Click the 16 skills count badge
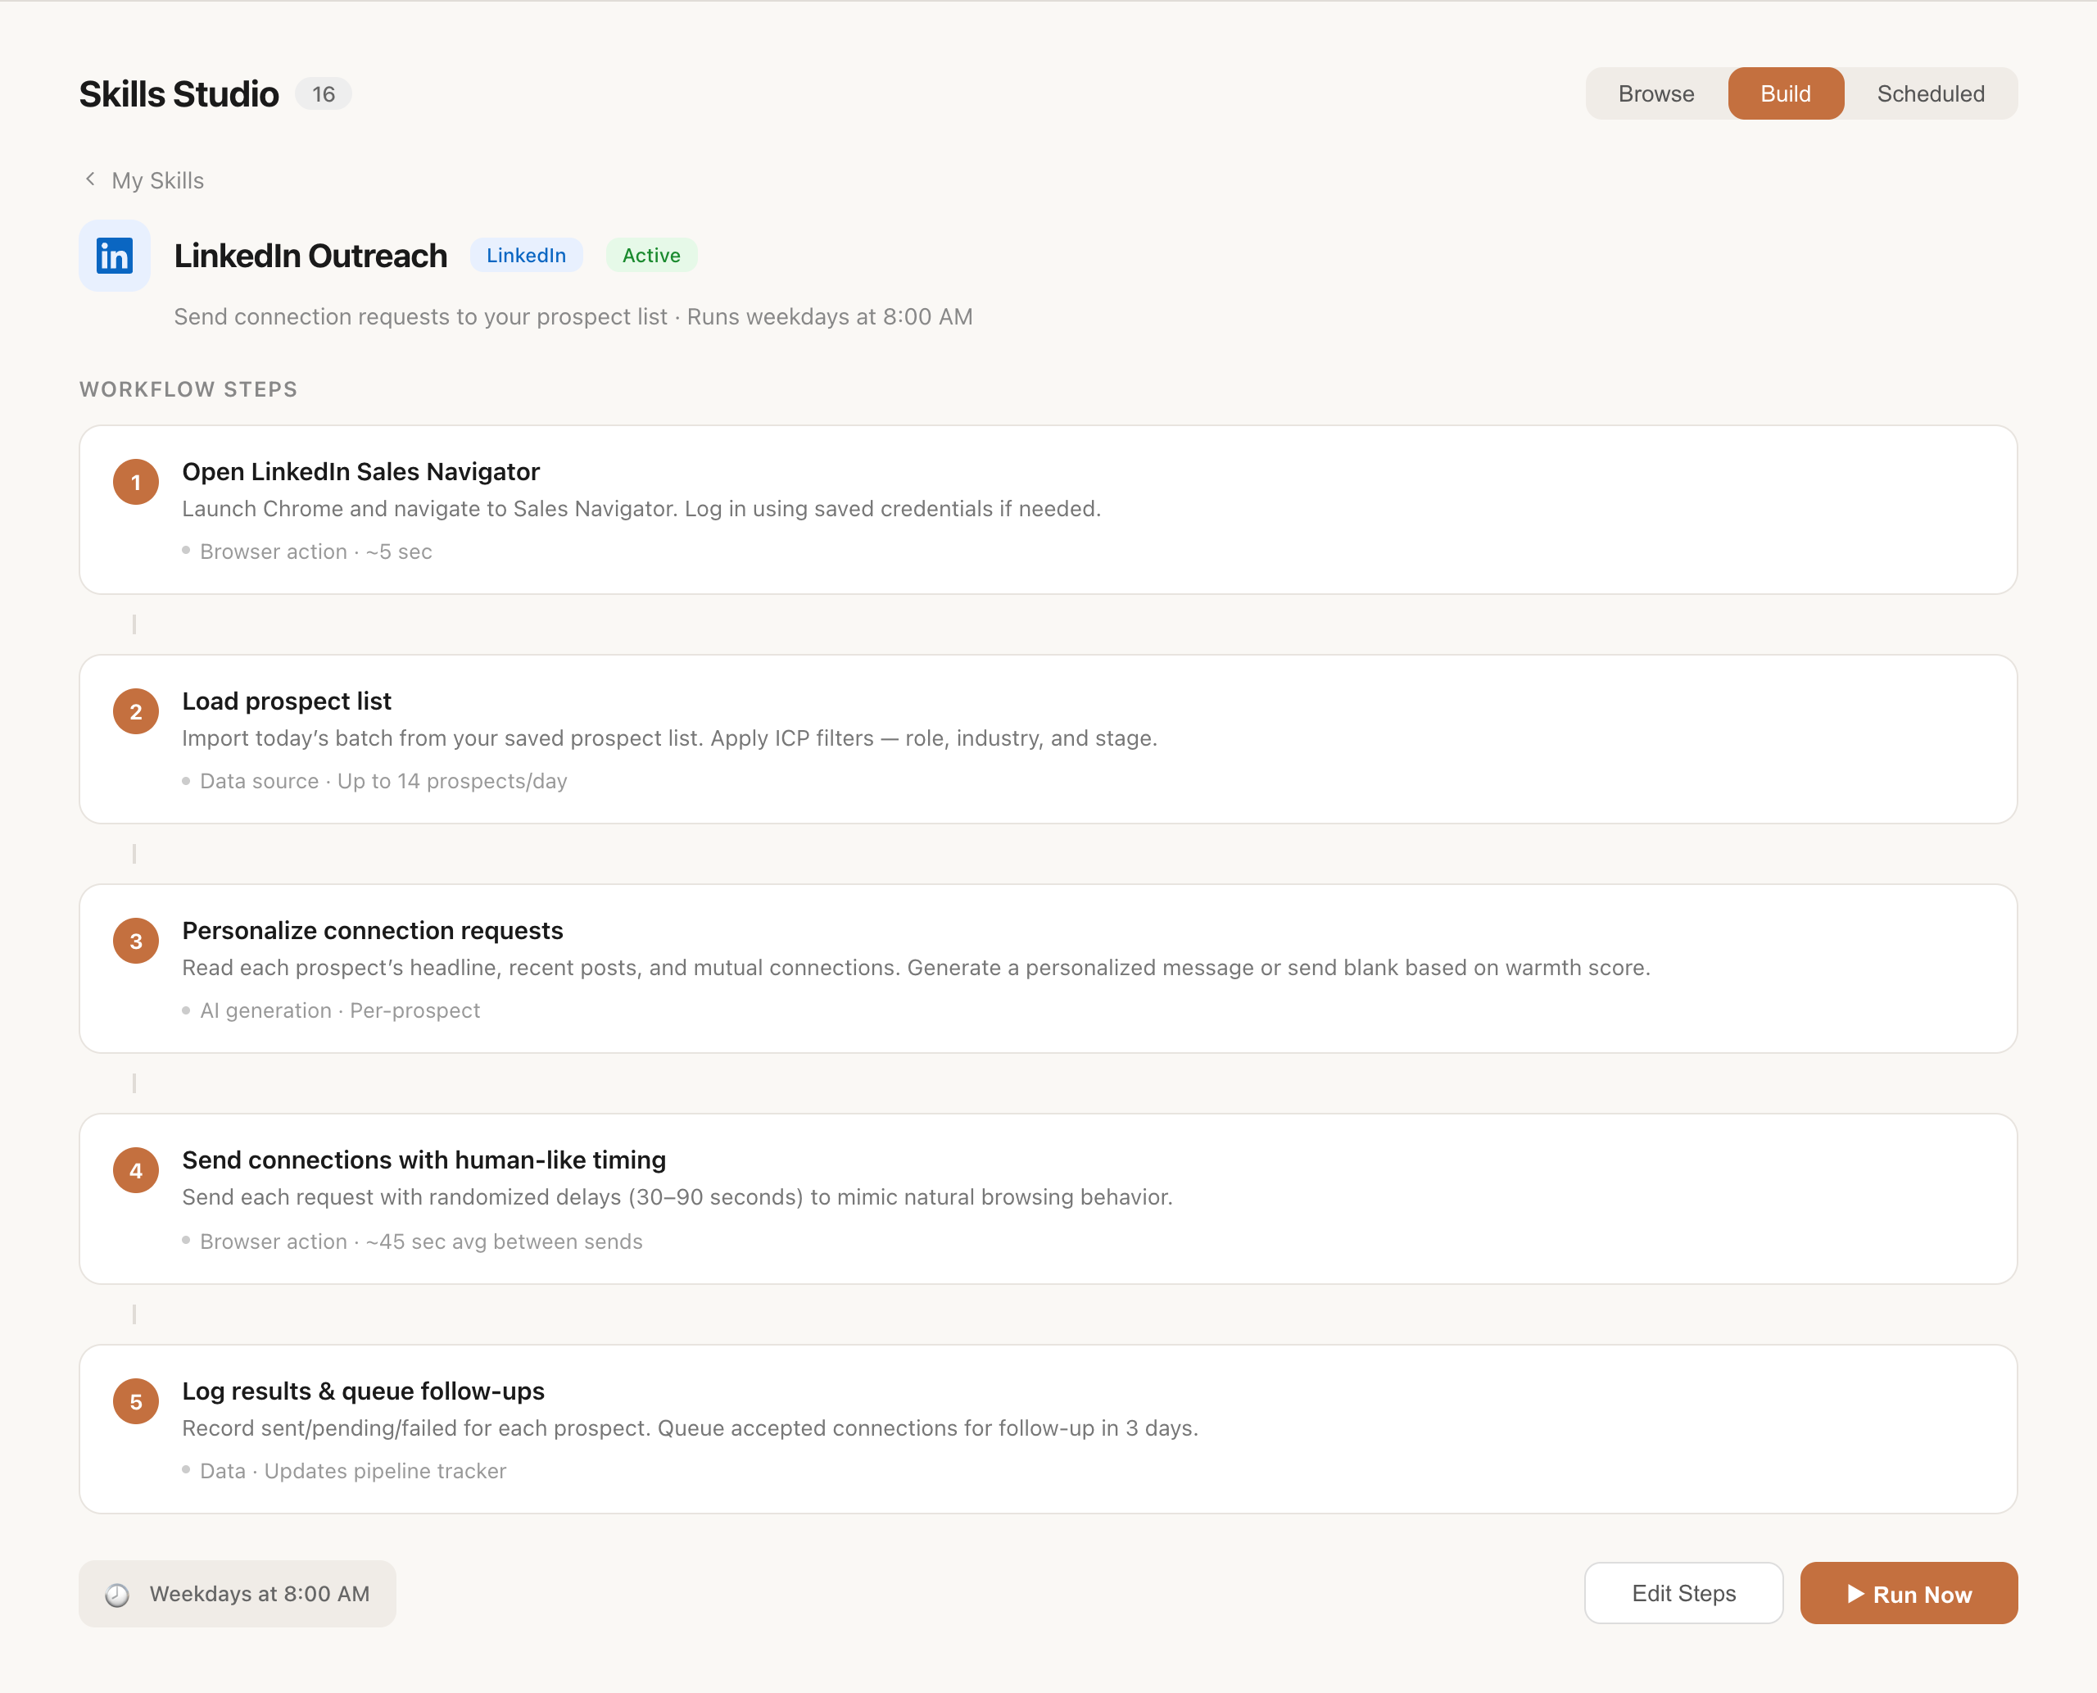2097x1693 pixels. [x=323, y=93]
